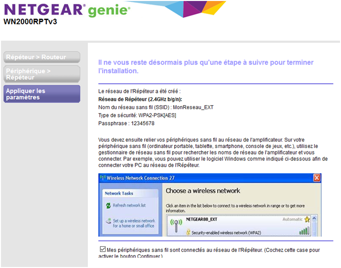Click the gold star favorite icon
Viewport: 341px width, 268px height.
pos(307,219)
